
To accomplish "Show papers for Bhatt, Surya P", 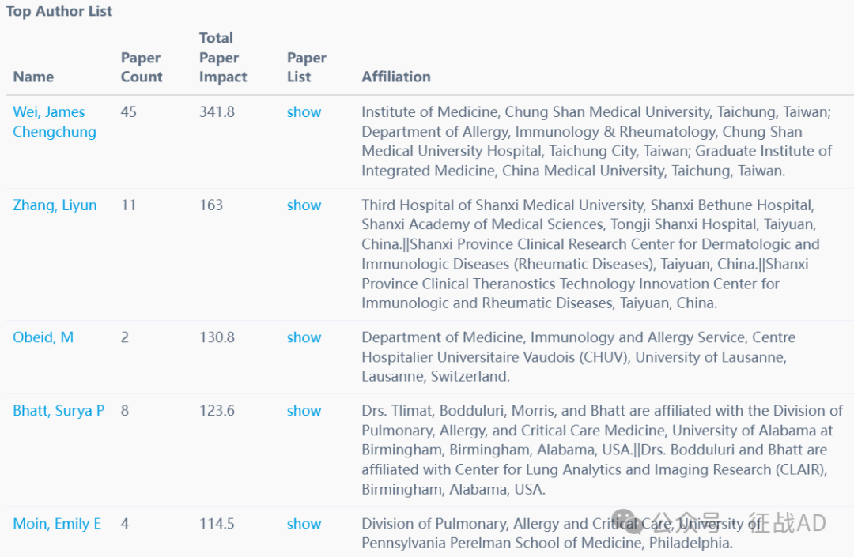I will tap(304, 411).
